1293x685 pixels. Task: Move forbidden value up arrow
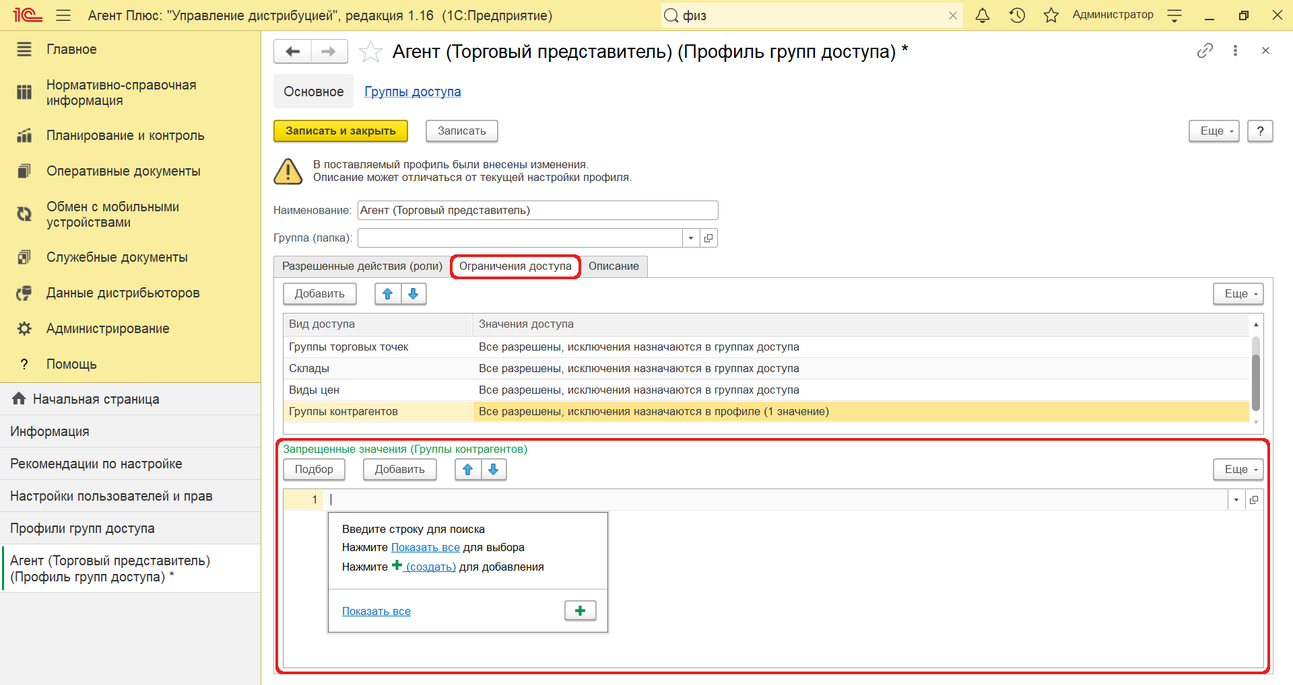click(467, 469)
